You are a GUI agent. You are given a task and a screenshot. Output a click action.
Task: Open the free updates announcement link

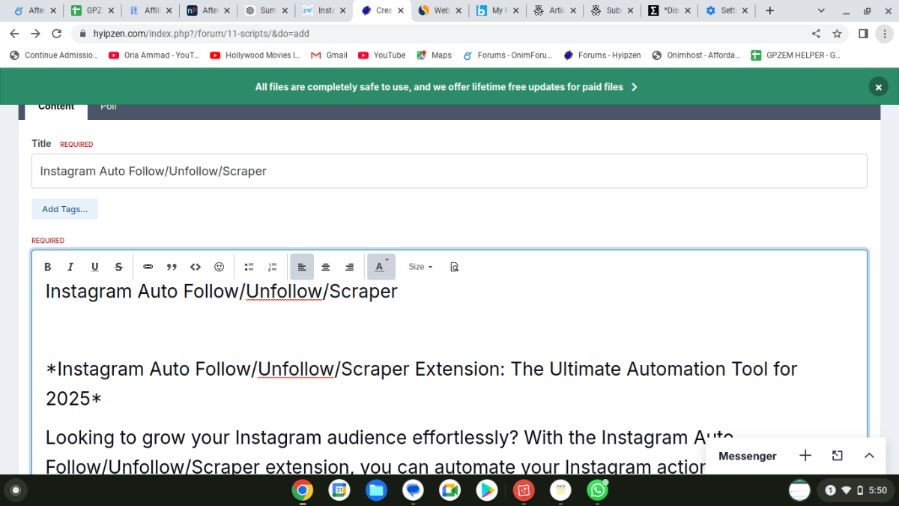[447, 87]
